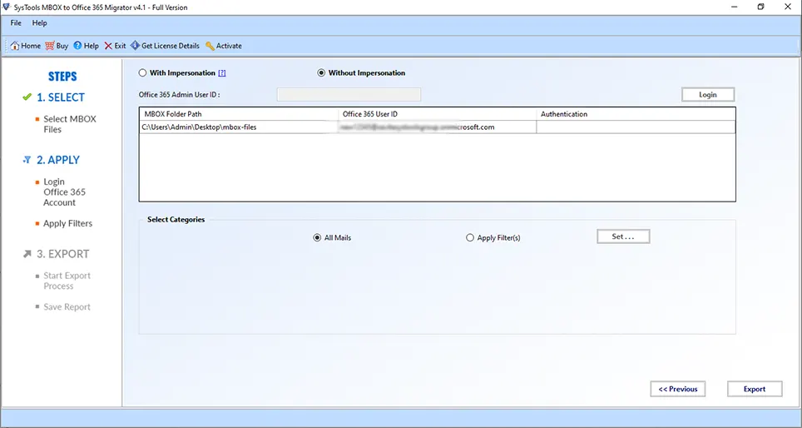Click the red Exit toolbar icon
The image size is (802, 428).
[108, 46]
